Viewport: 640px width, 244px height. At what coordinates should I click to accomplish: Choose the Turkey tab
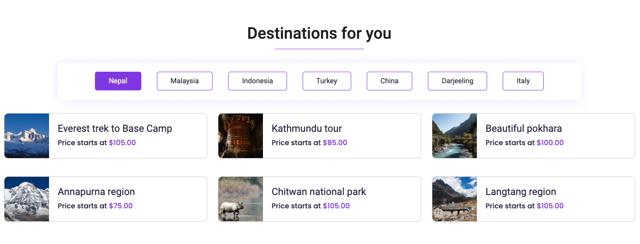tap(327, 81)
